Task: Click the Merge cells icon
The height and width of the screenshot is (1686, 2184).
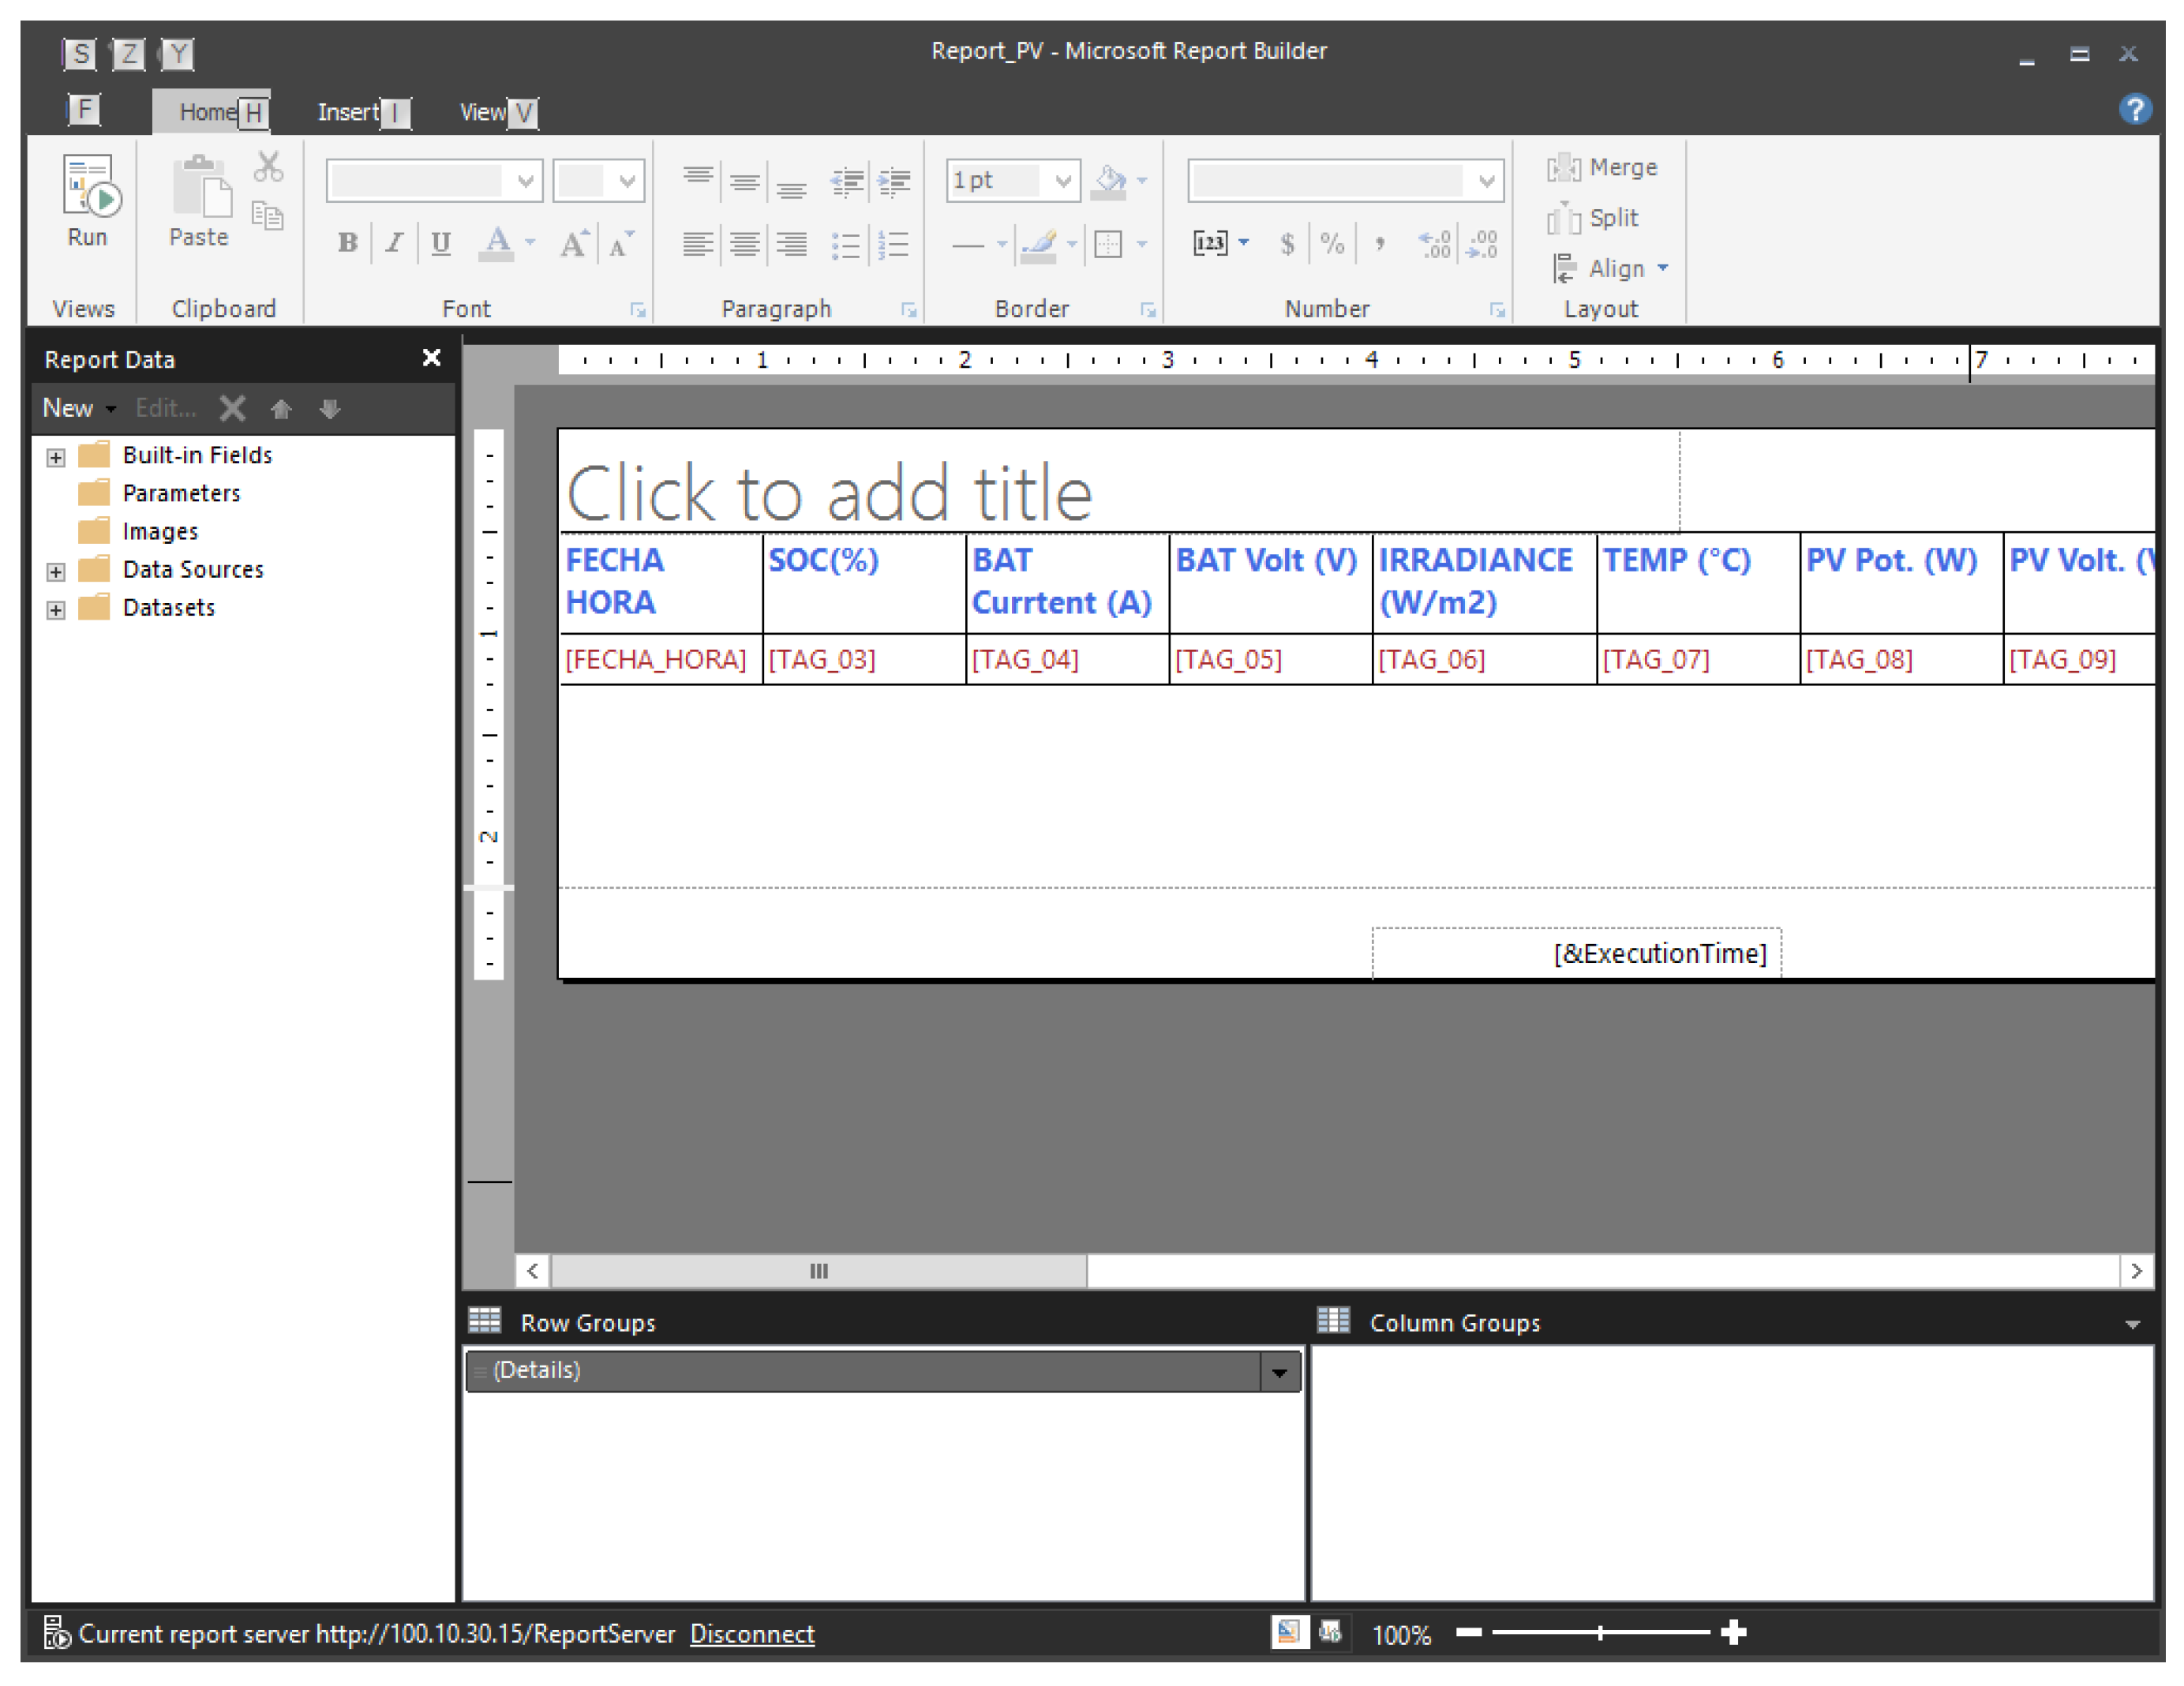Action: pyautogui.click(x=1601, y=167)
